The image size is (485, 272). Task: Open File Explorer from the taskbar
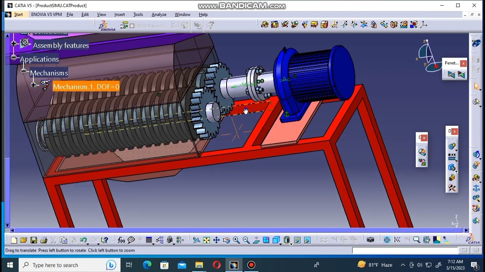click(199, 265)
